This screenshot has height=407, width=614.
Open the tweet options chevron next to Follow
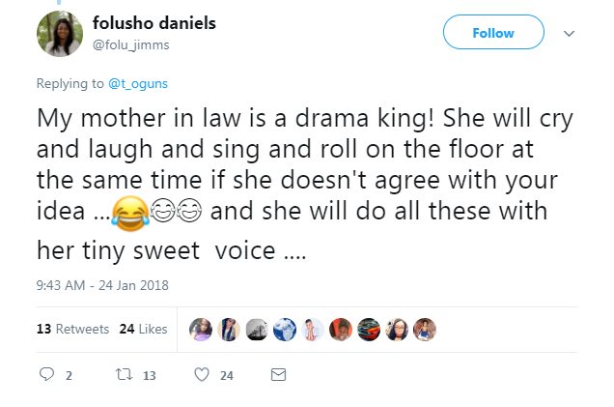pos(569,33)
